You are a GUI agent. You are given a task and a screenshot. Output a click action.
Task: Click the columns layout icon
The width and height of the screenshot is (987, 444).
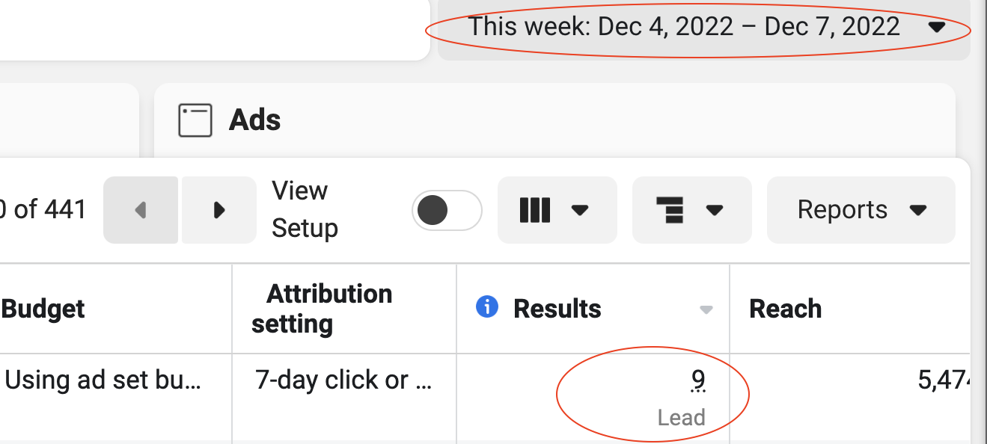[x=535, y=210]
